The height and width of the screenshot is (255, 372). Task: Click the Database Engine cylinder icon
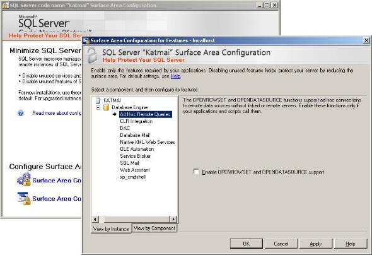click(x=107, y=107)
